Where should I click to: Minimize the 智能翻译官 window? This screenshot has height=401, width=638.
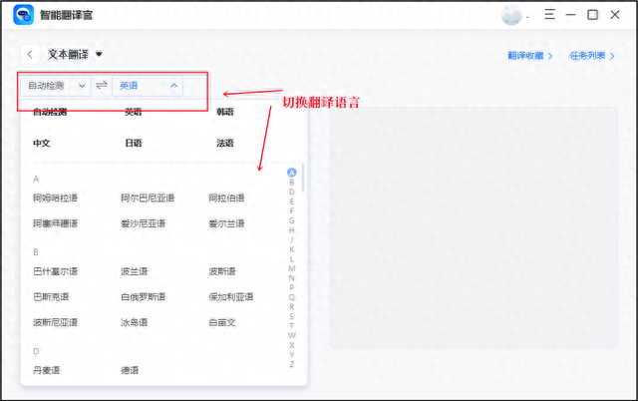[x=571, y=15]
